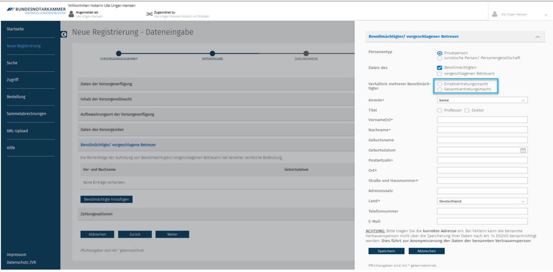Screen dimensions: 553x272
Task: Click the Zugeordnet zu shuffle icon
Action: tap(149, 14)
